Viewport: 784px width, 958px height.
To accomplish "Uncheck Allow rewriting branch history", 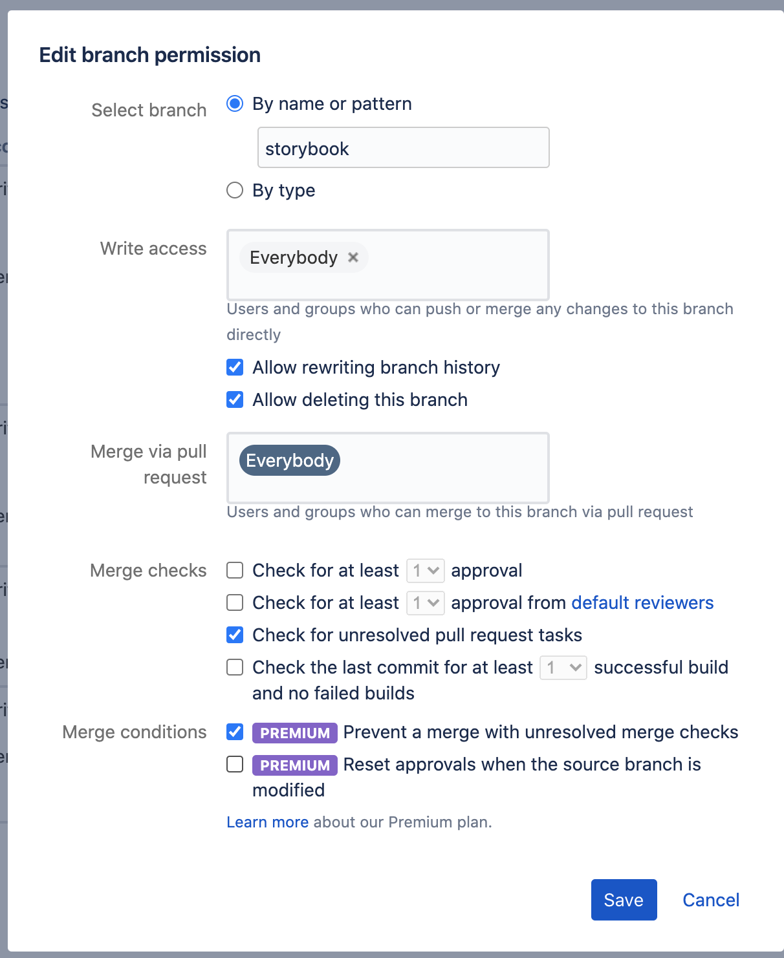I will point(235,367).
